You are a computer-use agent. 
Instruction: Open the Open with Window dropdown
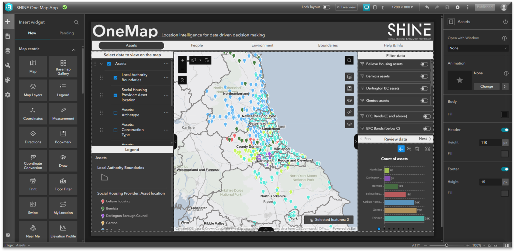coord(478,48)
